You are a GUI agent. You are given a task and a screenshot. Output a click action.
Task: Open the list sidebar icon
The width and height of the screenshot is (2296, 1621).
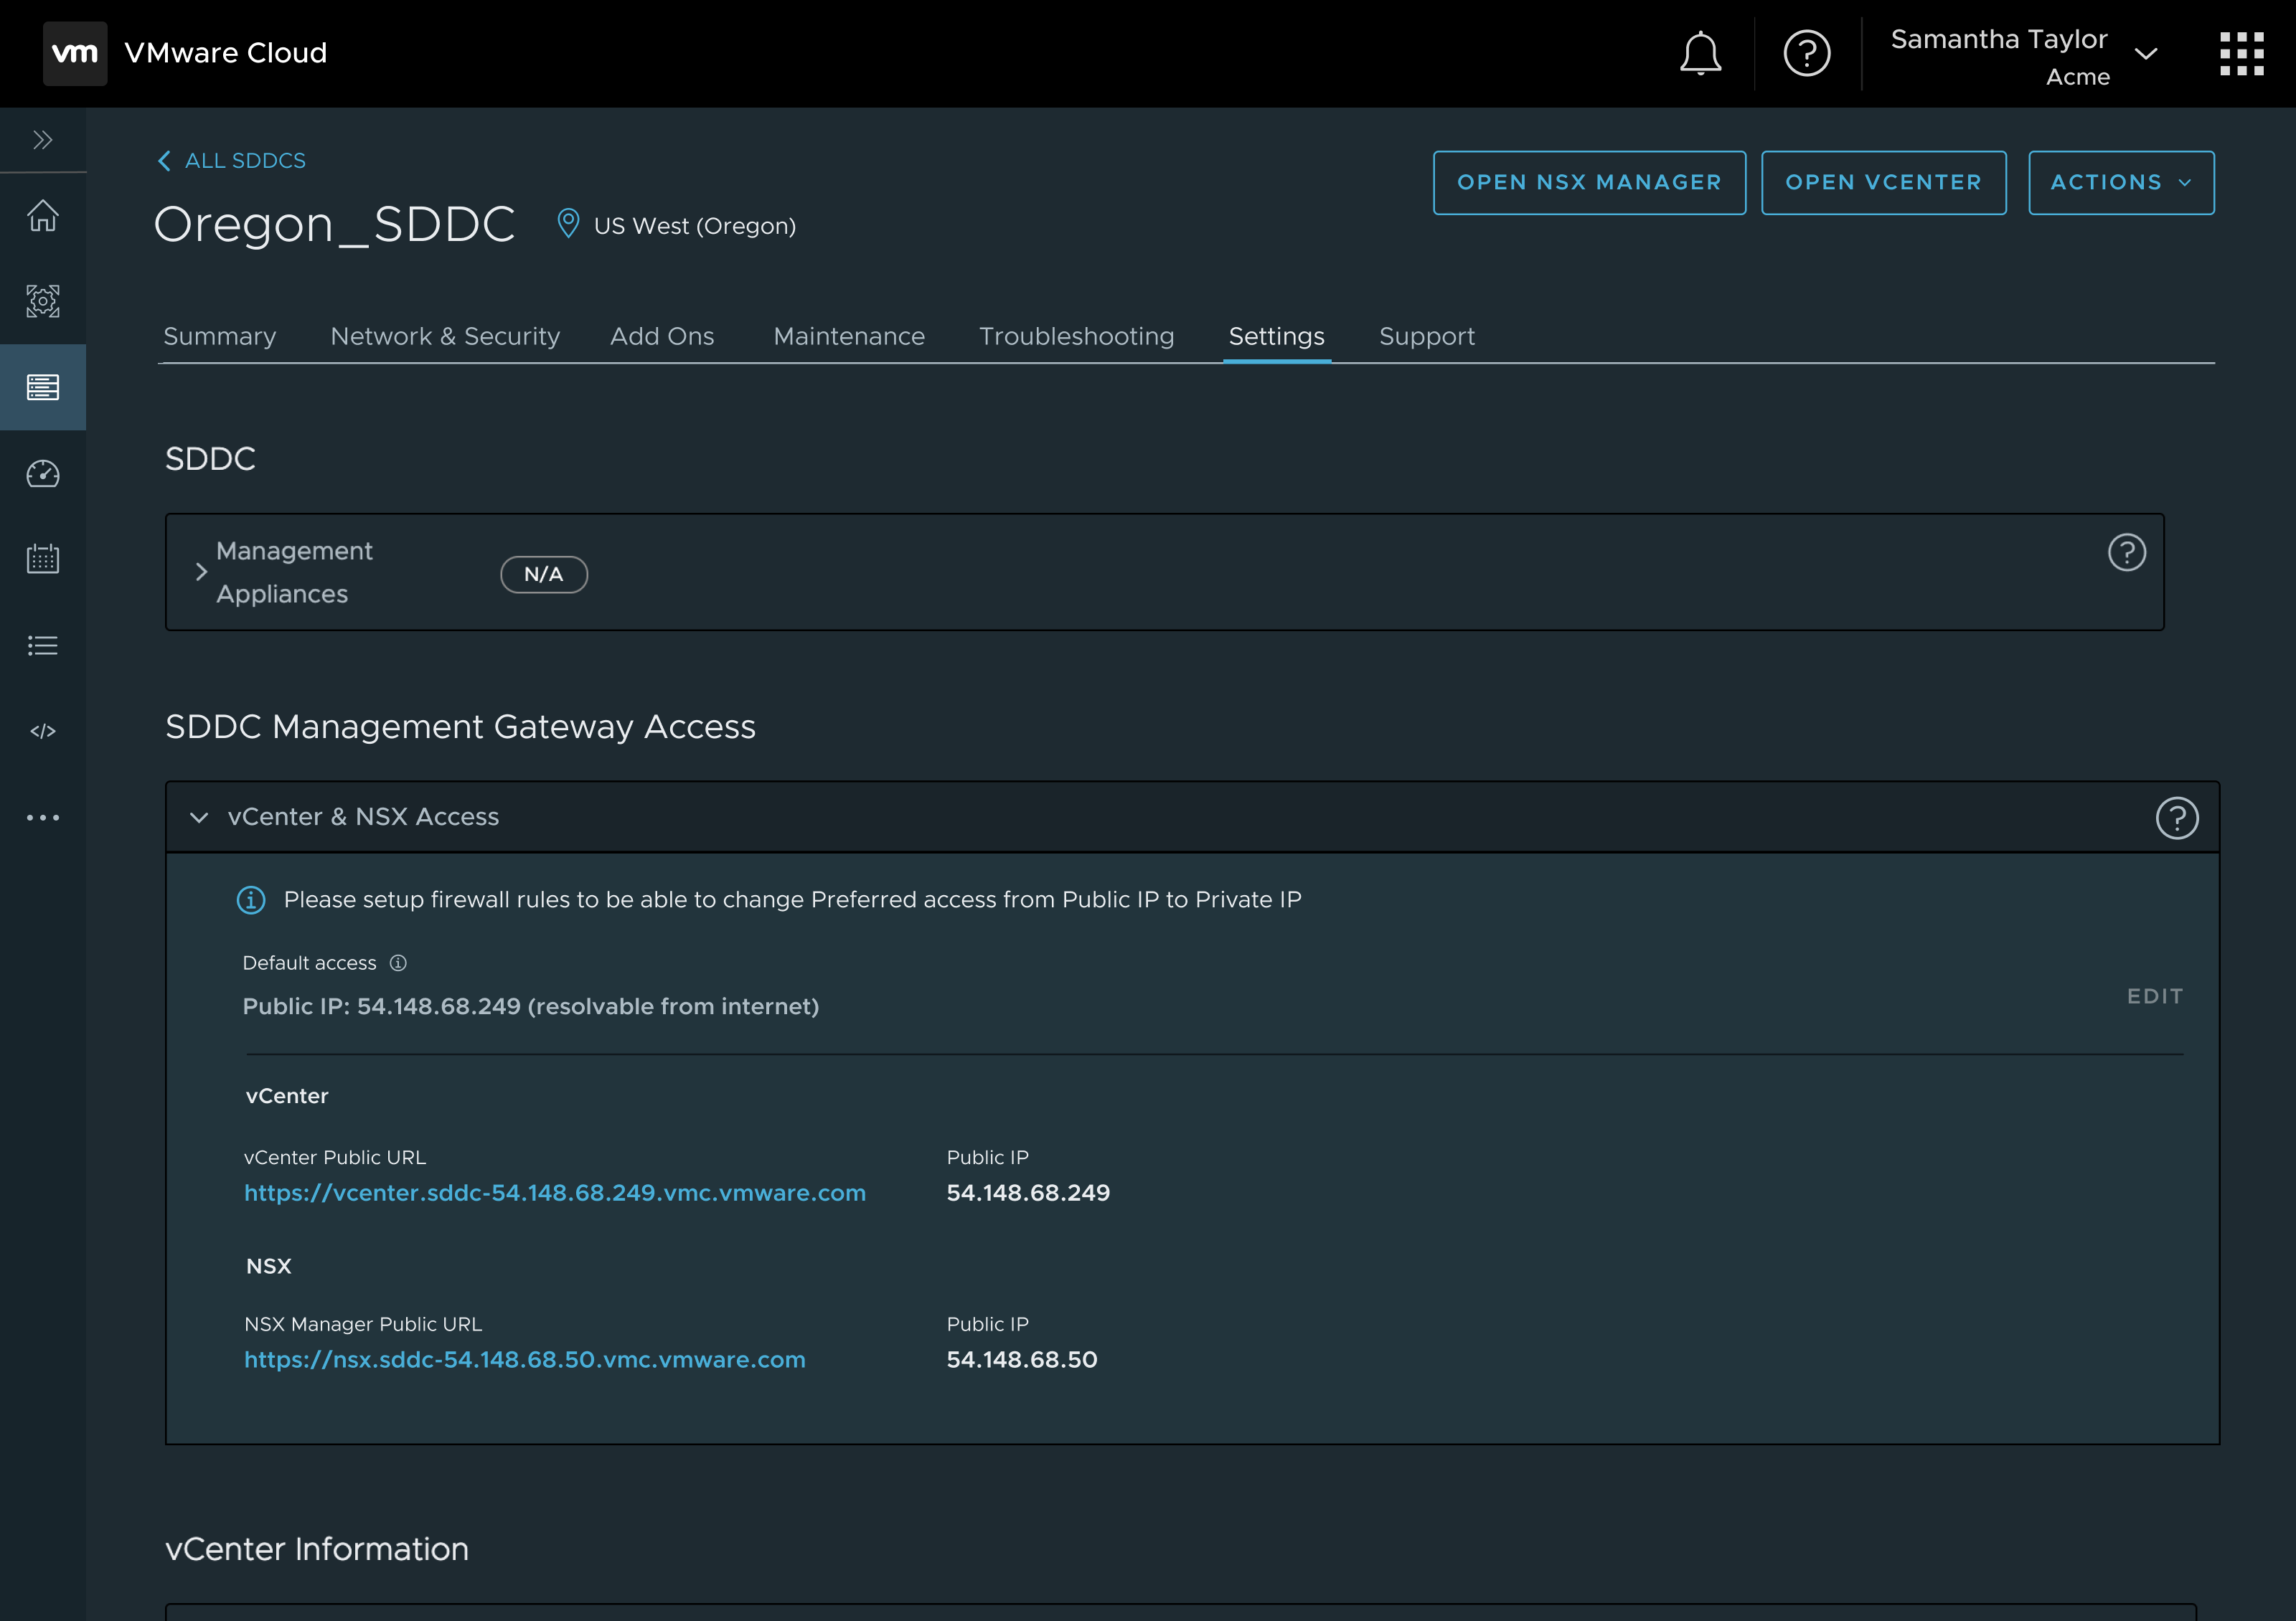[x=42, y=646]
